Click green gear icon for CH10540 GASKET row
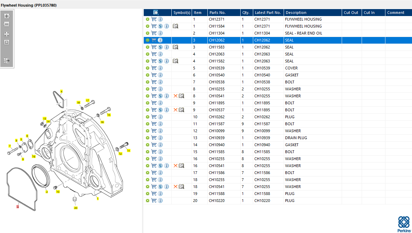 click(x=148, y=75)
